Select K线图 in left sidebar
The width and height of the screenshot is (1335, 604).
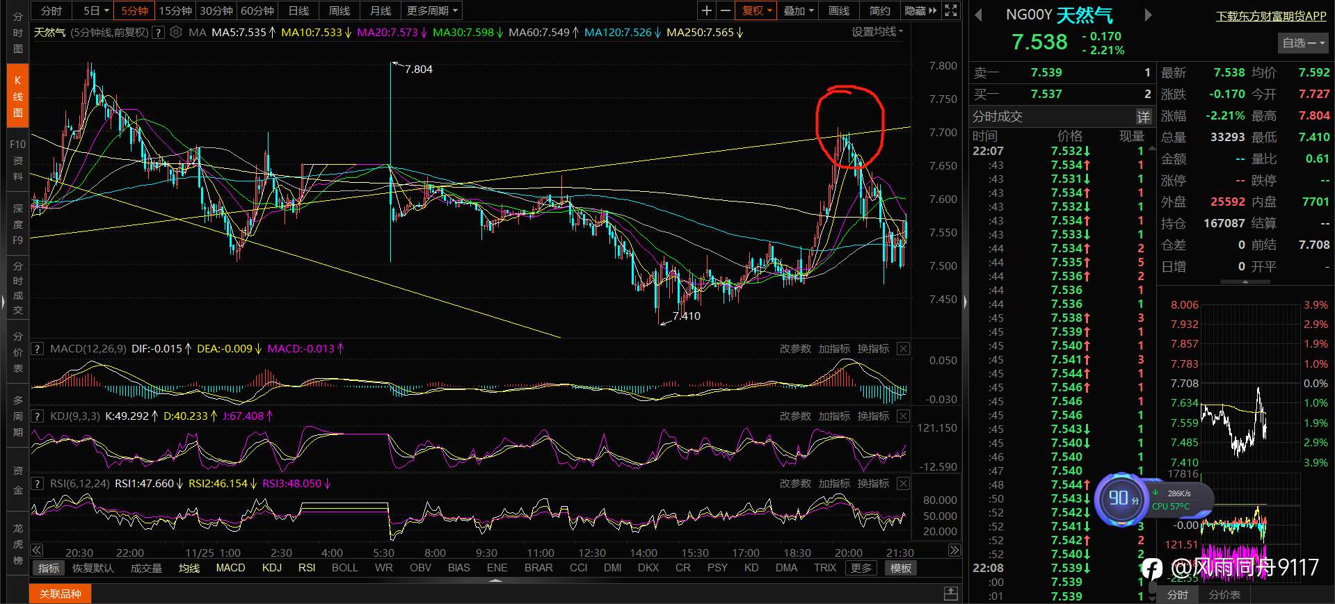pos(17,96)
